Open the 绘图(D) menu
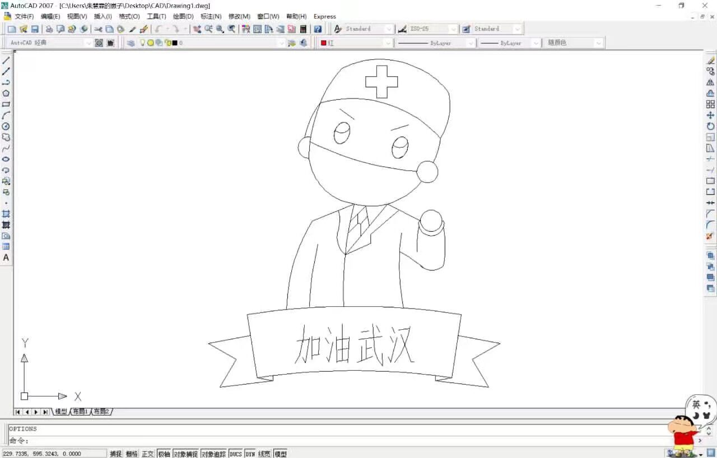 (183, 16)
